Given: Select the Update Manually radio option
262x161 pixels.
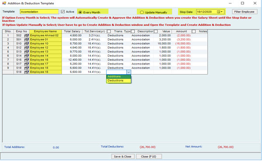Looking at the screenshot, I should tap(142, 12).
